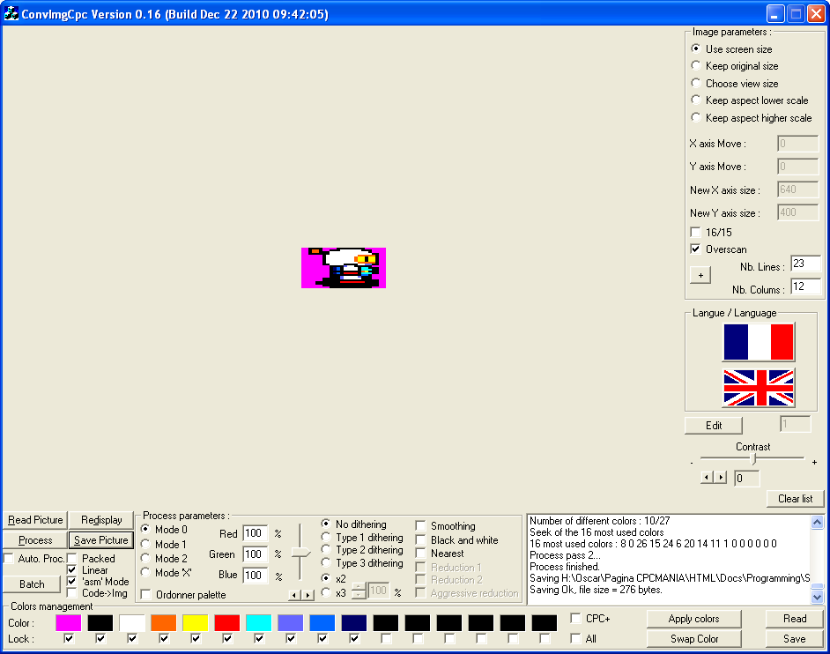Click the palette Save button
This screenshot has width=830, height=654.
[795, 639]
